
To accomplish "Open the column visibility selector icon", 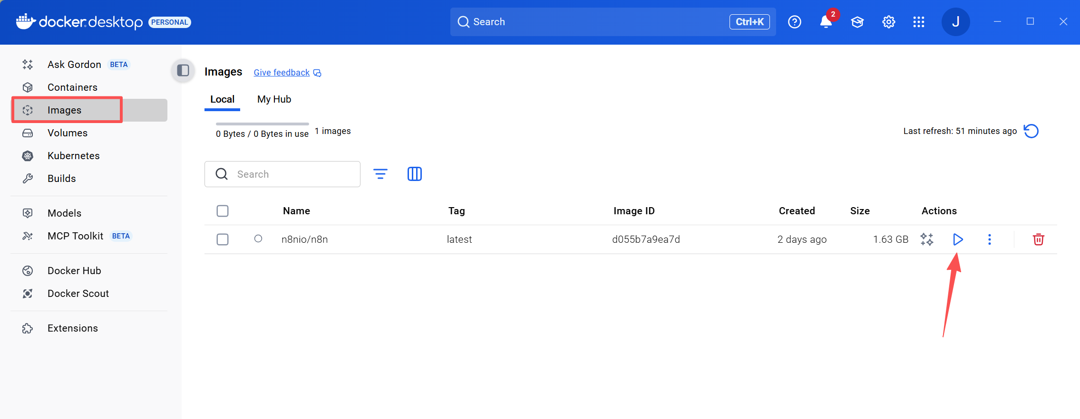I will click(x=415, y=174).
